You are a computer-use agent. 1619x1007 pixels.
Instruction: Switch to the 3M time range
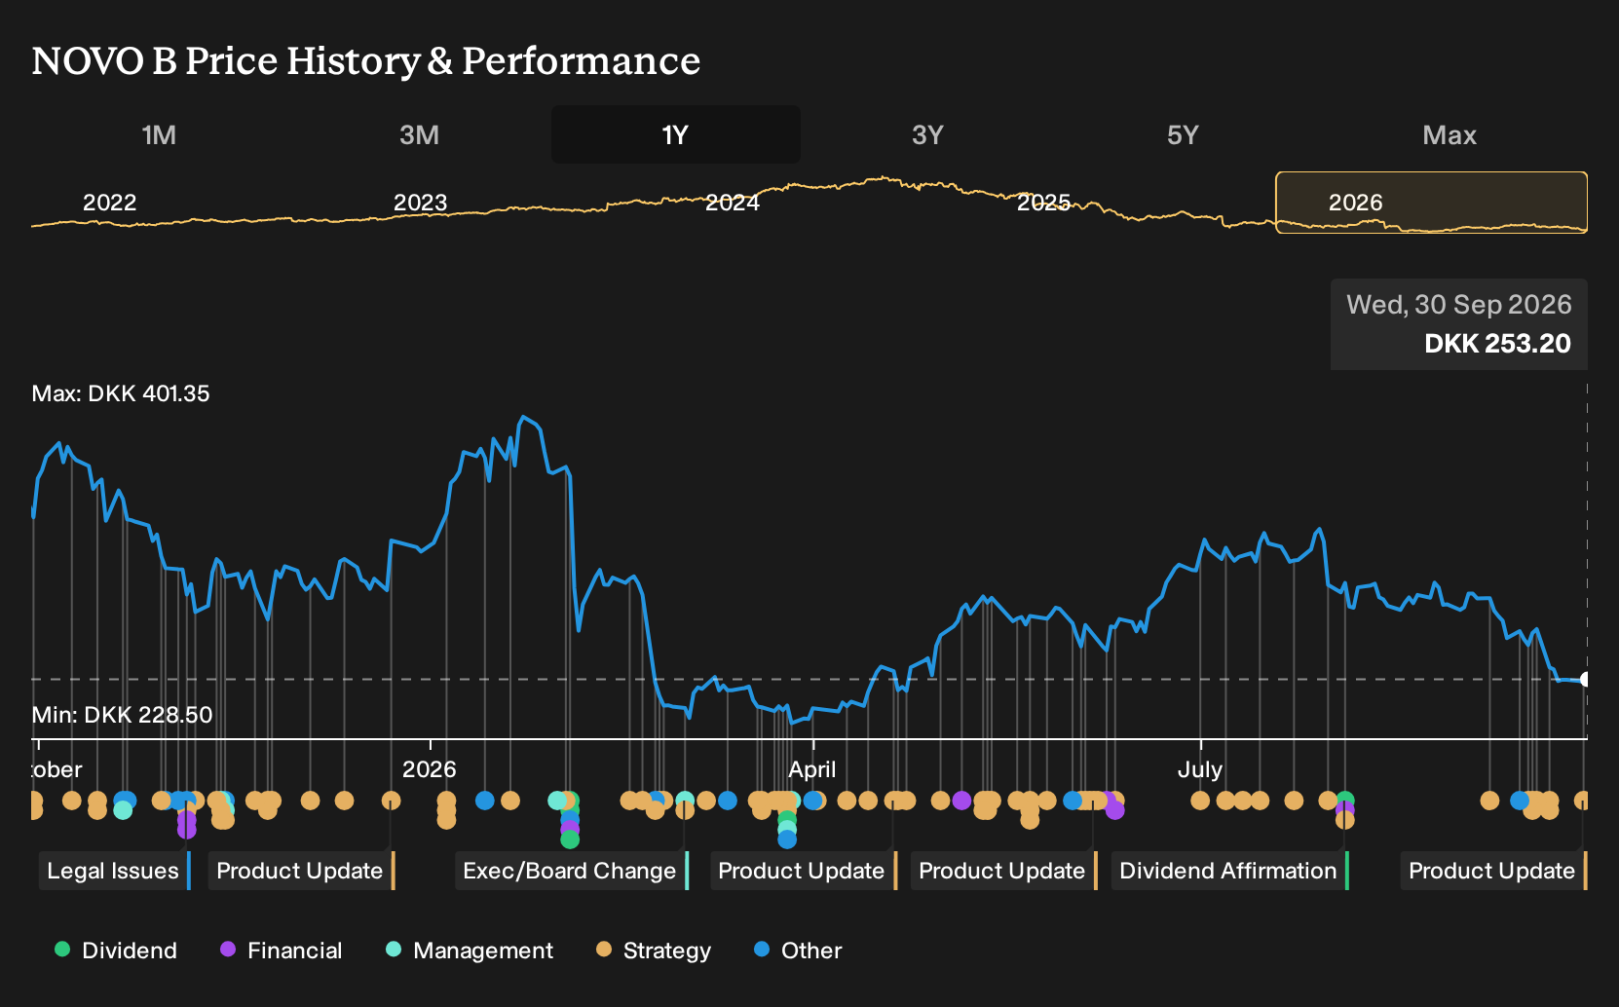[x=419, y=134]
